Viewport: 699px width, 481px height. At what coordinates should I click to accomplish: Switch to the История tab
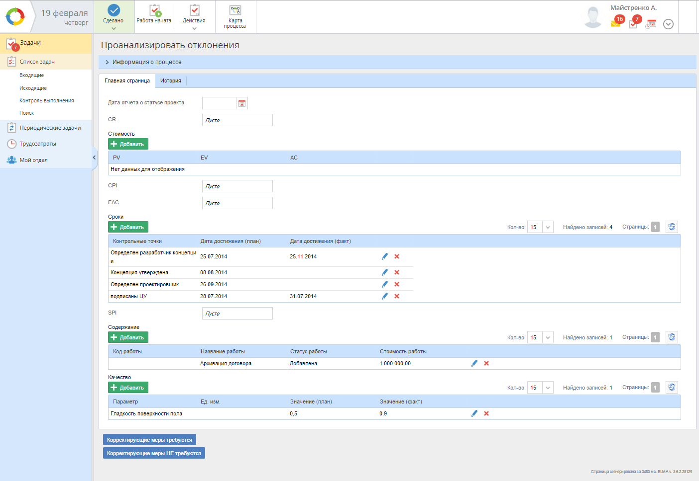click(170, 80)
